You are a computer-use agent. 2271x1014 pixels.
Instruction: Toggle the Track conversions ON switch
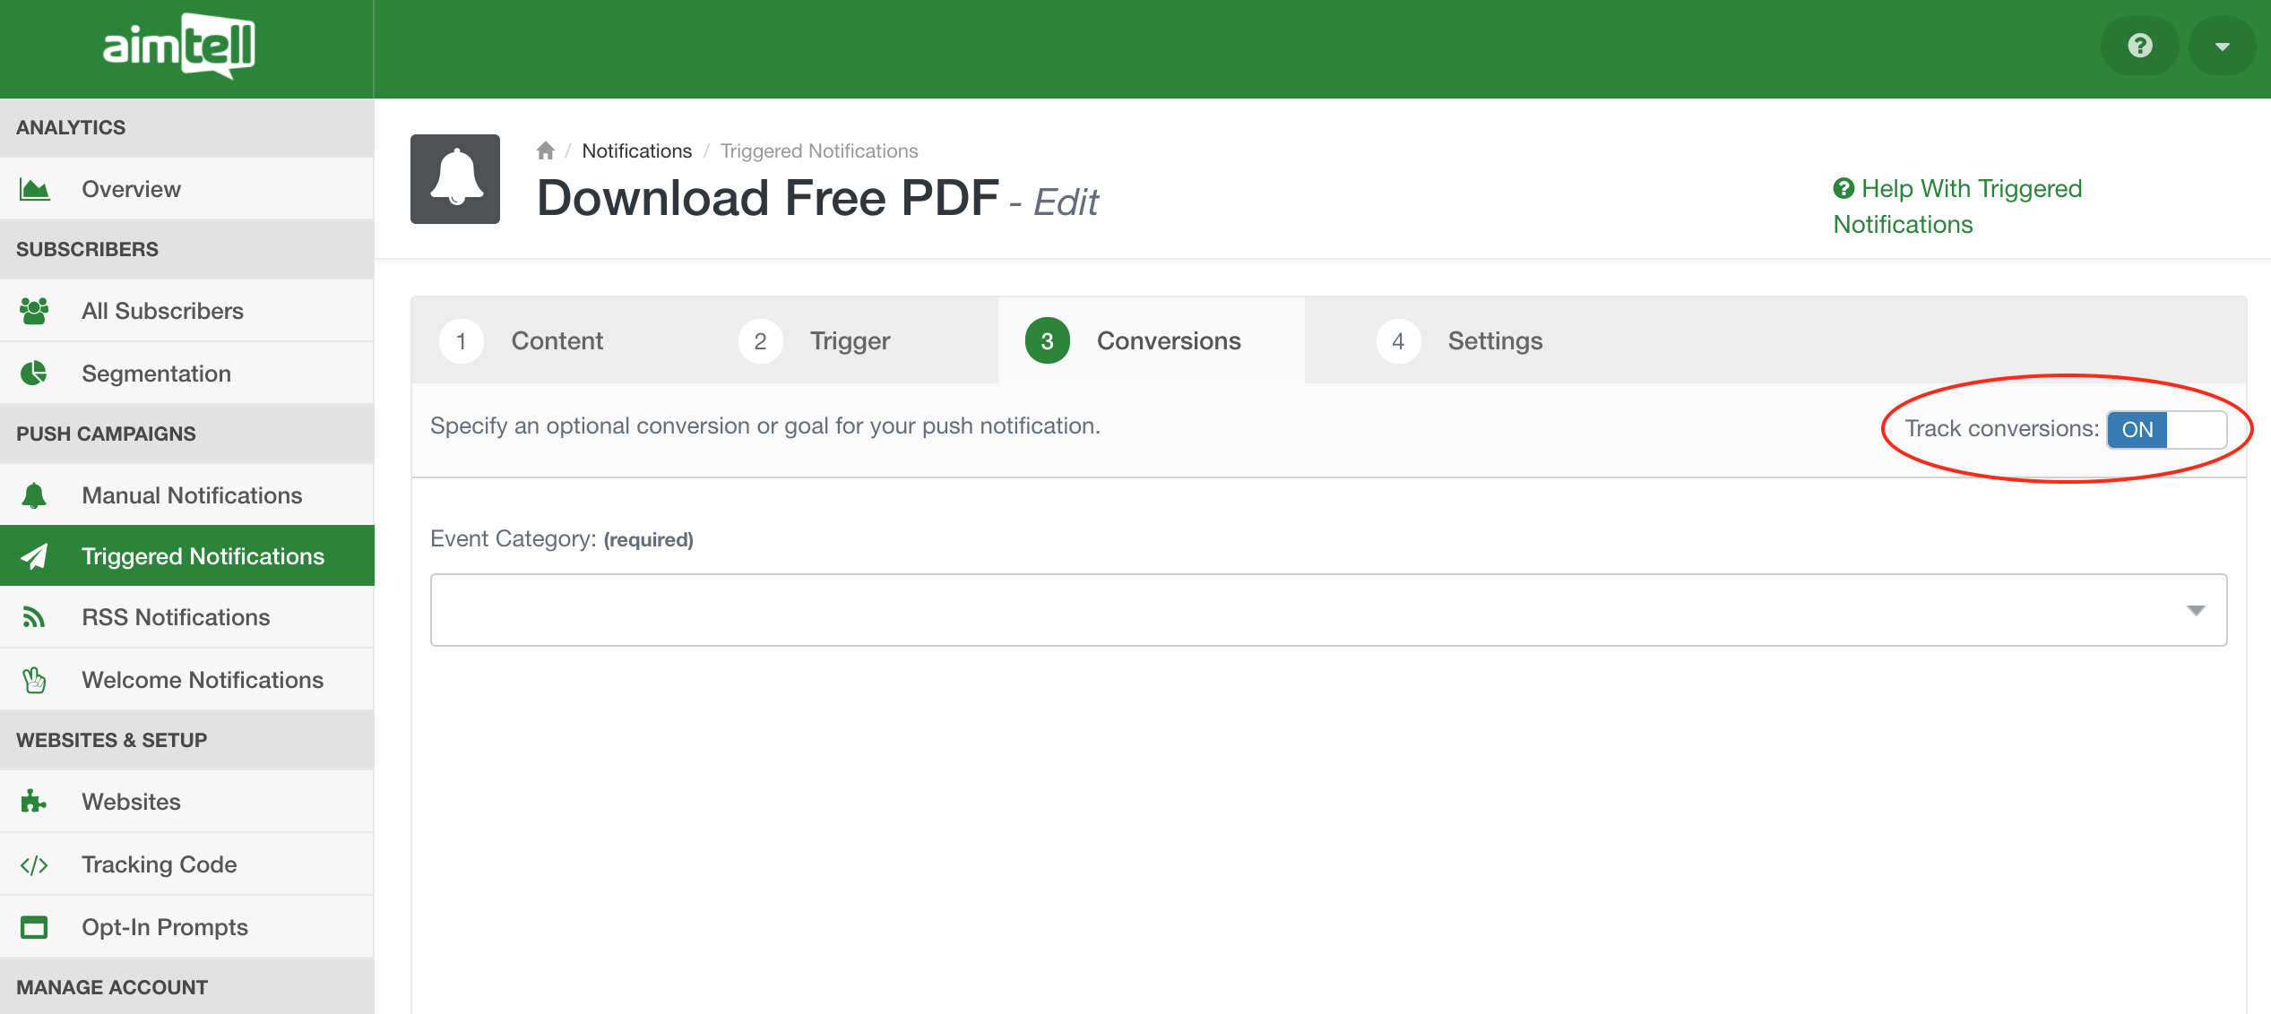coord(2165,430)
